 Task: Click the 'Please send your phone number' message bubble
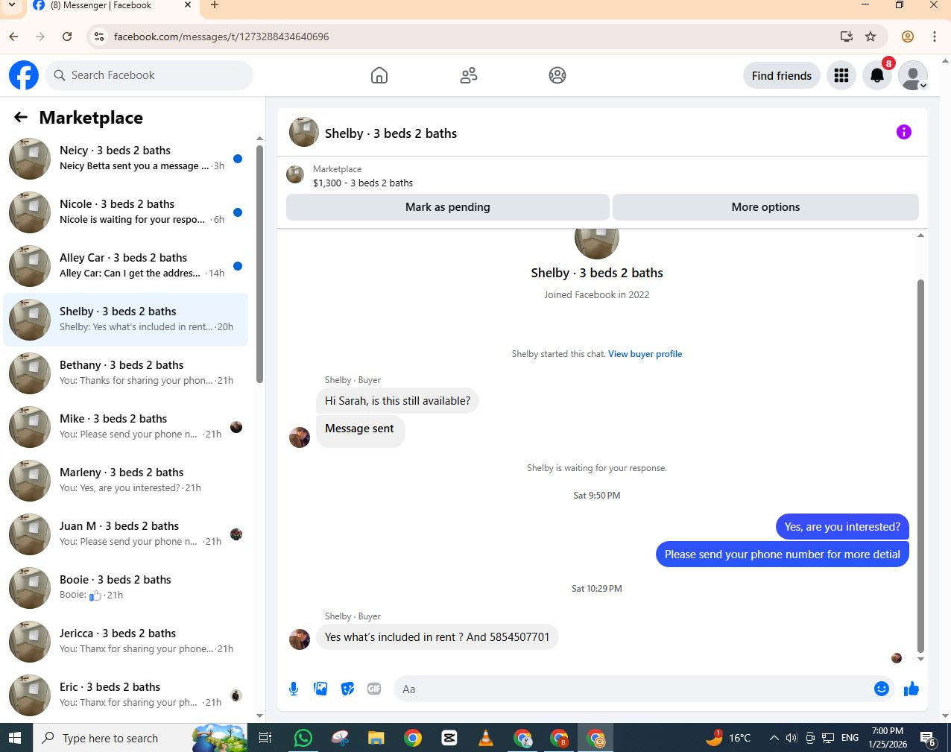(782, 554)
